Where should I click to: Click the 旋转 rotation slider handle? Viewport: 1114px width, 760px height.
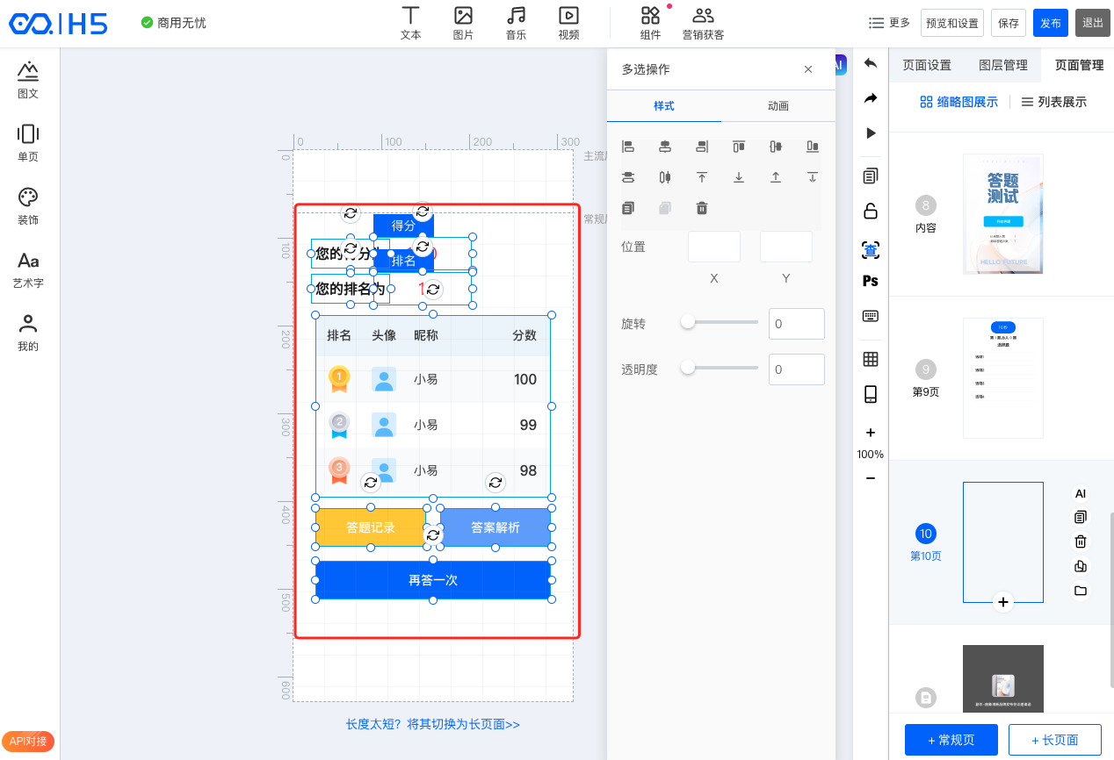[688, 322]
